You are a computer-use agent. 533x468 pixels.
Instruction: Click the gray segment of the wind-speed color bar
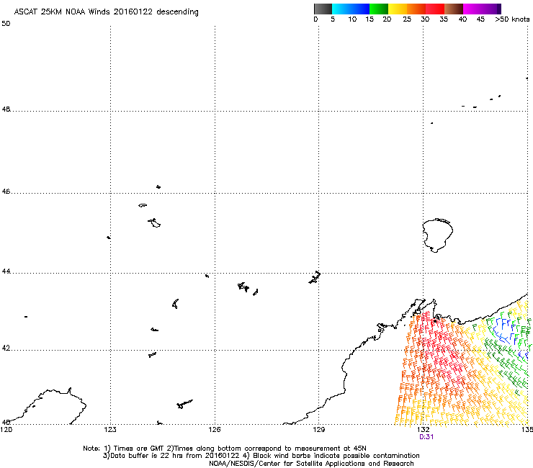(x=323, y=9)
